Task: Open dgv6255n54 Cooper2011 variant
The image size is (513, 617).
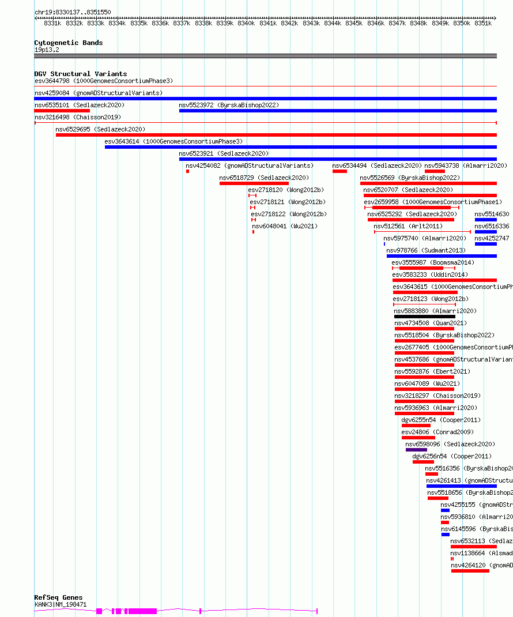Action: coord(441,420)
